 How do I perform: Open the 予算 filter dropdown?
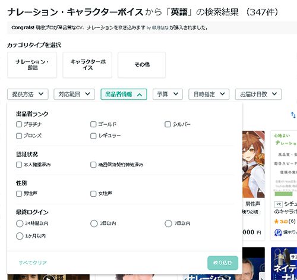[x=168, y=94]
